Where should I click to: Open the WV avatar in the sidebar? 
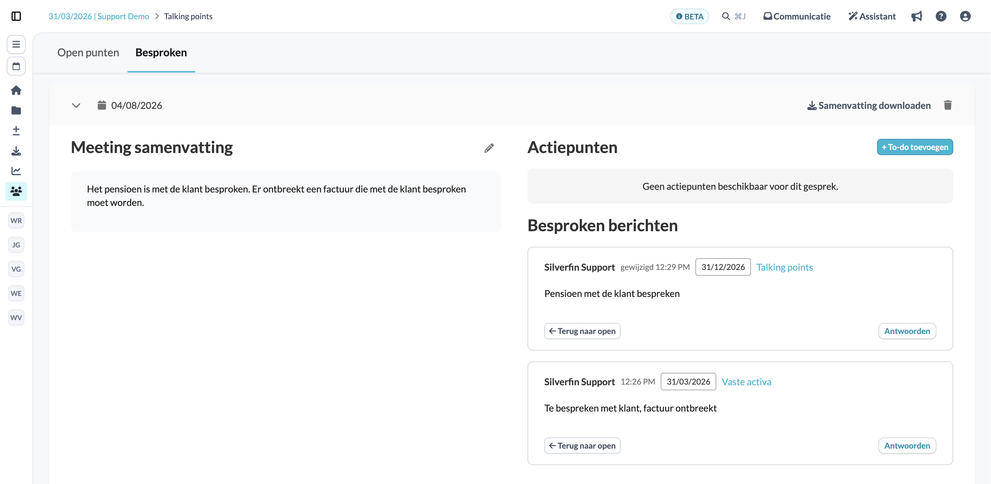click(16, 317)
